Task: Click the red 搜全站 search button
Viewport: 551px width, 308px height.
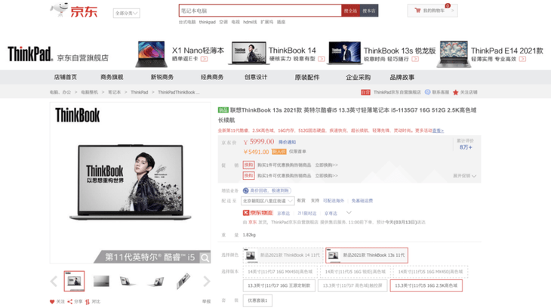Action: (x=350, y=11)
